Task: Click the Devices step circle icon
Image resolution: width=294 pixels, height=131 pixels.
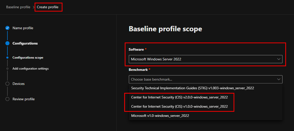Action: pos(8,84)
